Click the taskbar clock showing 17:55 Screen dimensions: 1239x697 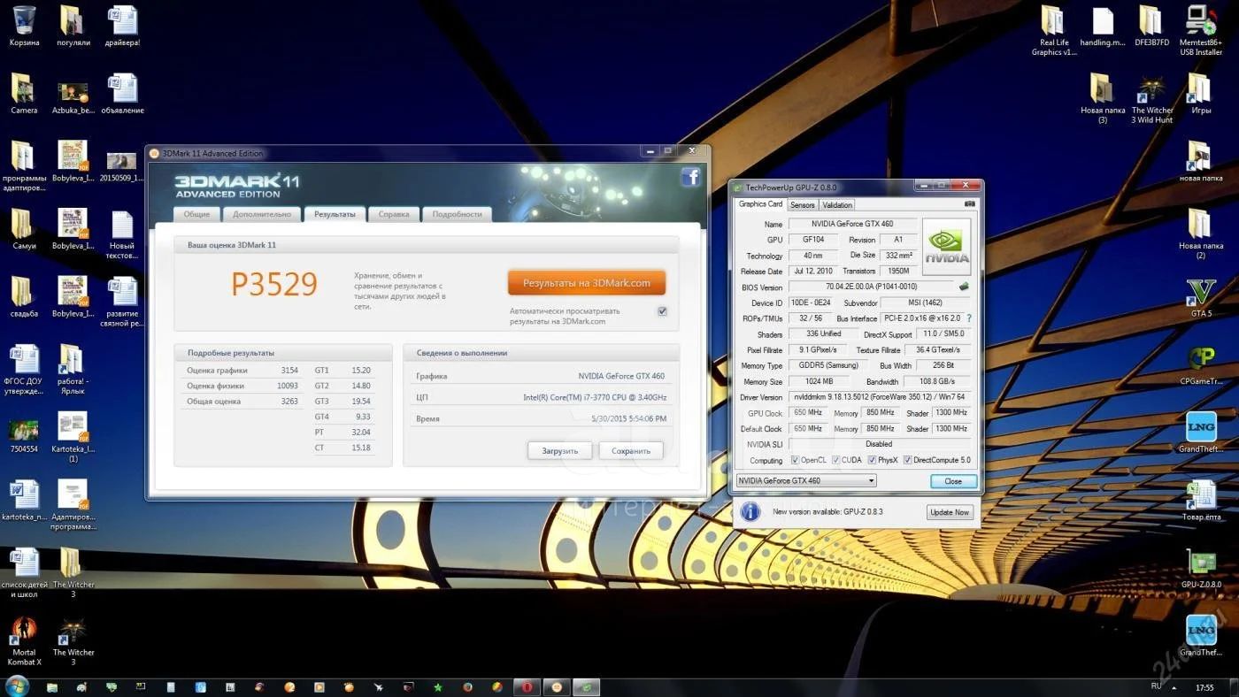1204,686
